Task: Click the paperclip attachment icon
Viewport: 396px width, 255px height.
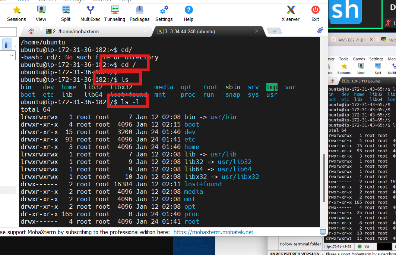Action: [x=320, y=31]
